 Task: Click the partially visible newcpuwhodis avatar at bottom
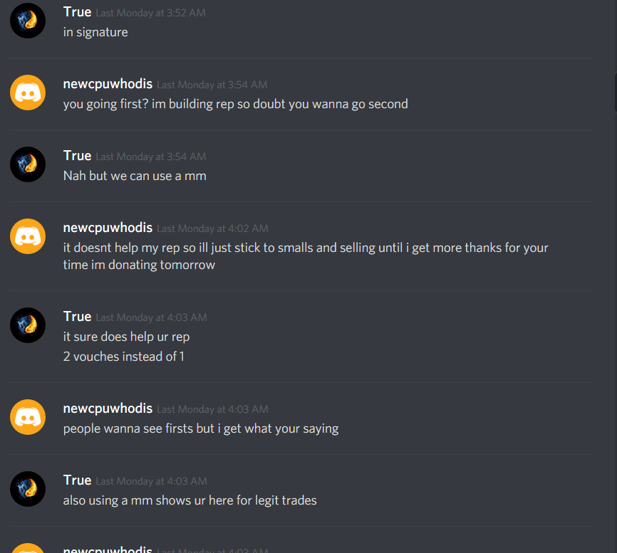[28, 548]
